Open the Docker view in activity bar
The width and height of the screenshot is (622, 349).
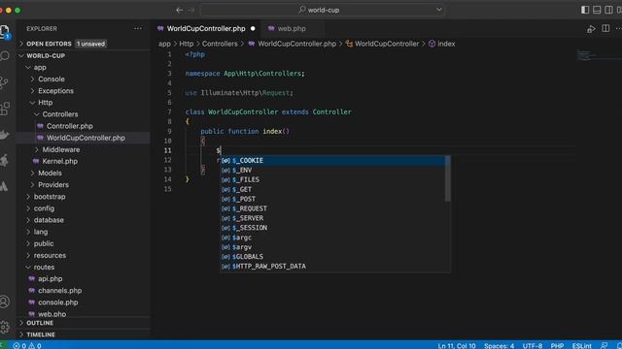coord(4,135)
